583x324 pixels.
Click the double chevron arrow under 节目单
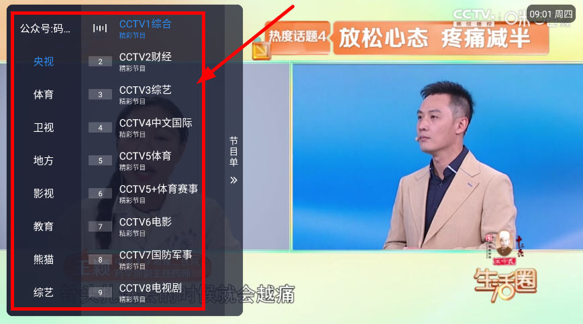click(x=233, y=180)
